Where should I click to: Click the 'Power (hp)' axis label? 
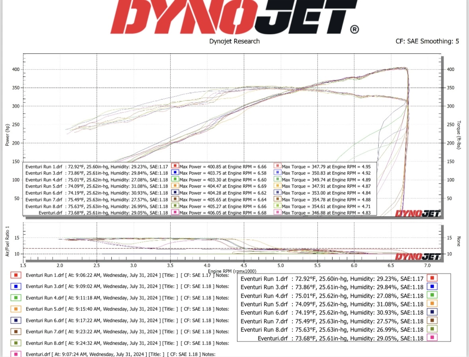[8, 135]
